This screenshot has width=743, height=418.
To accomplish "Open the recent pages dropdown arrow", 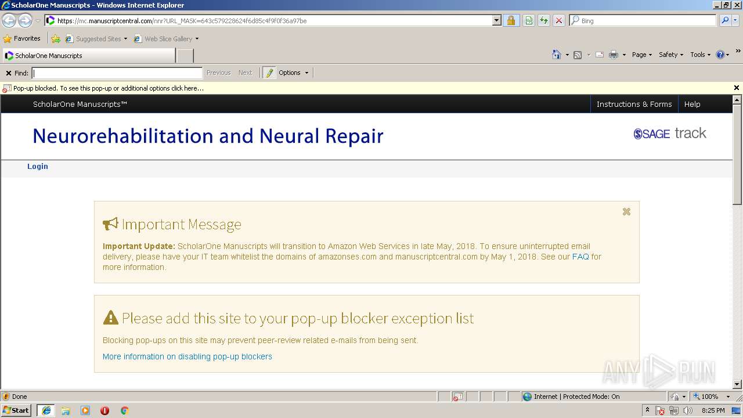I will point(38,21).
